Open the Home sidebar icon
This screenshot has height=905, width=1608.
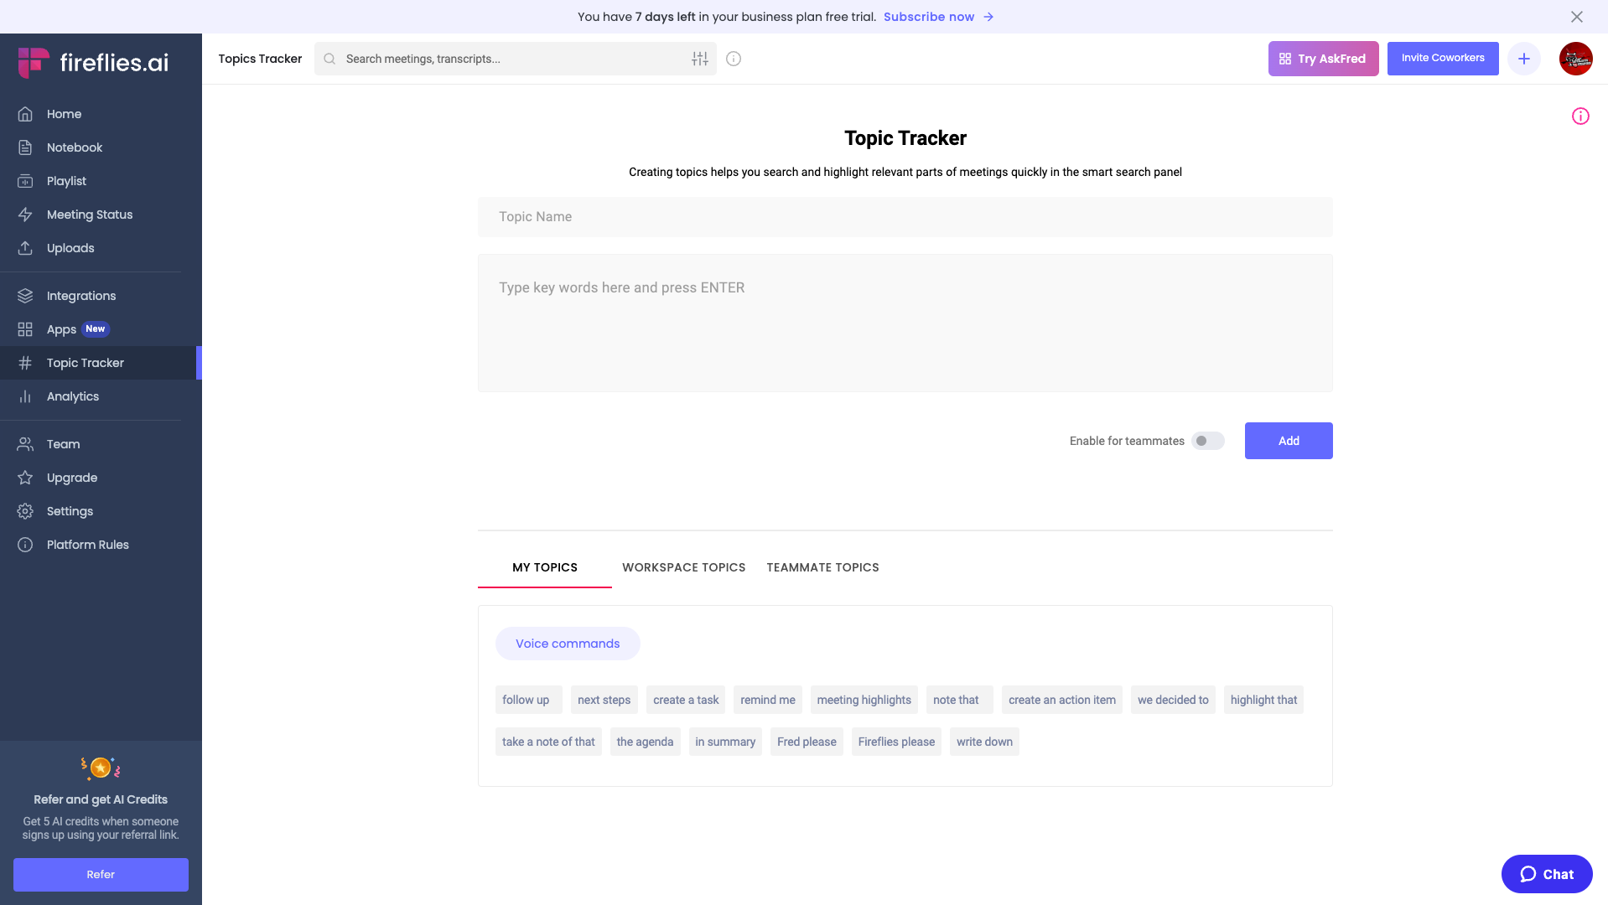pos(25,114)
